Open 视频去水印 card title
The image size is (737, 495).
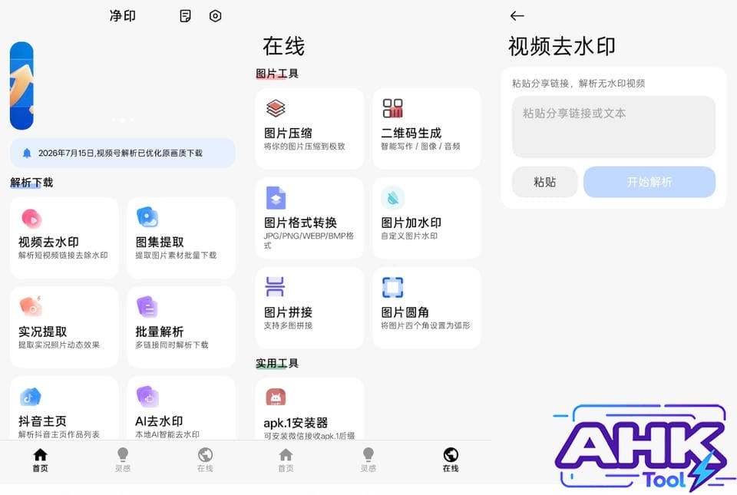(x=48, y=242)
